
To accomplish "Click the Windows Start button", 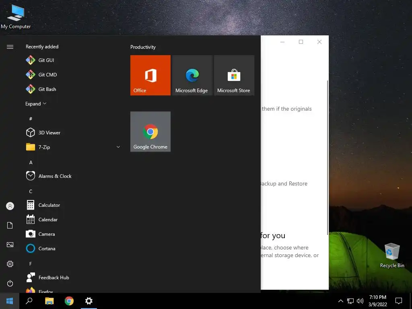I will (10, 301).
